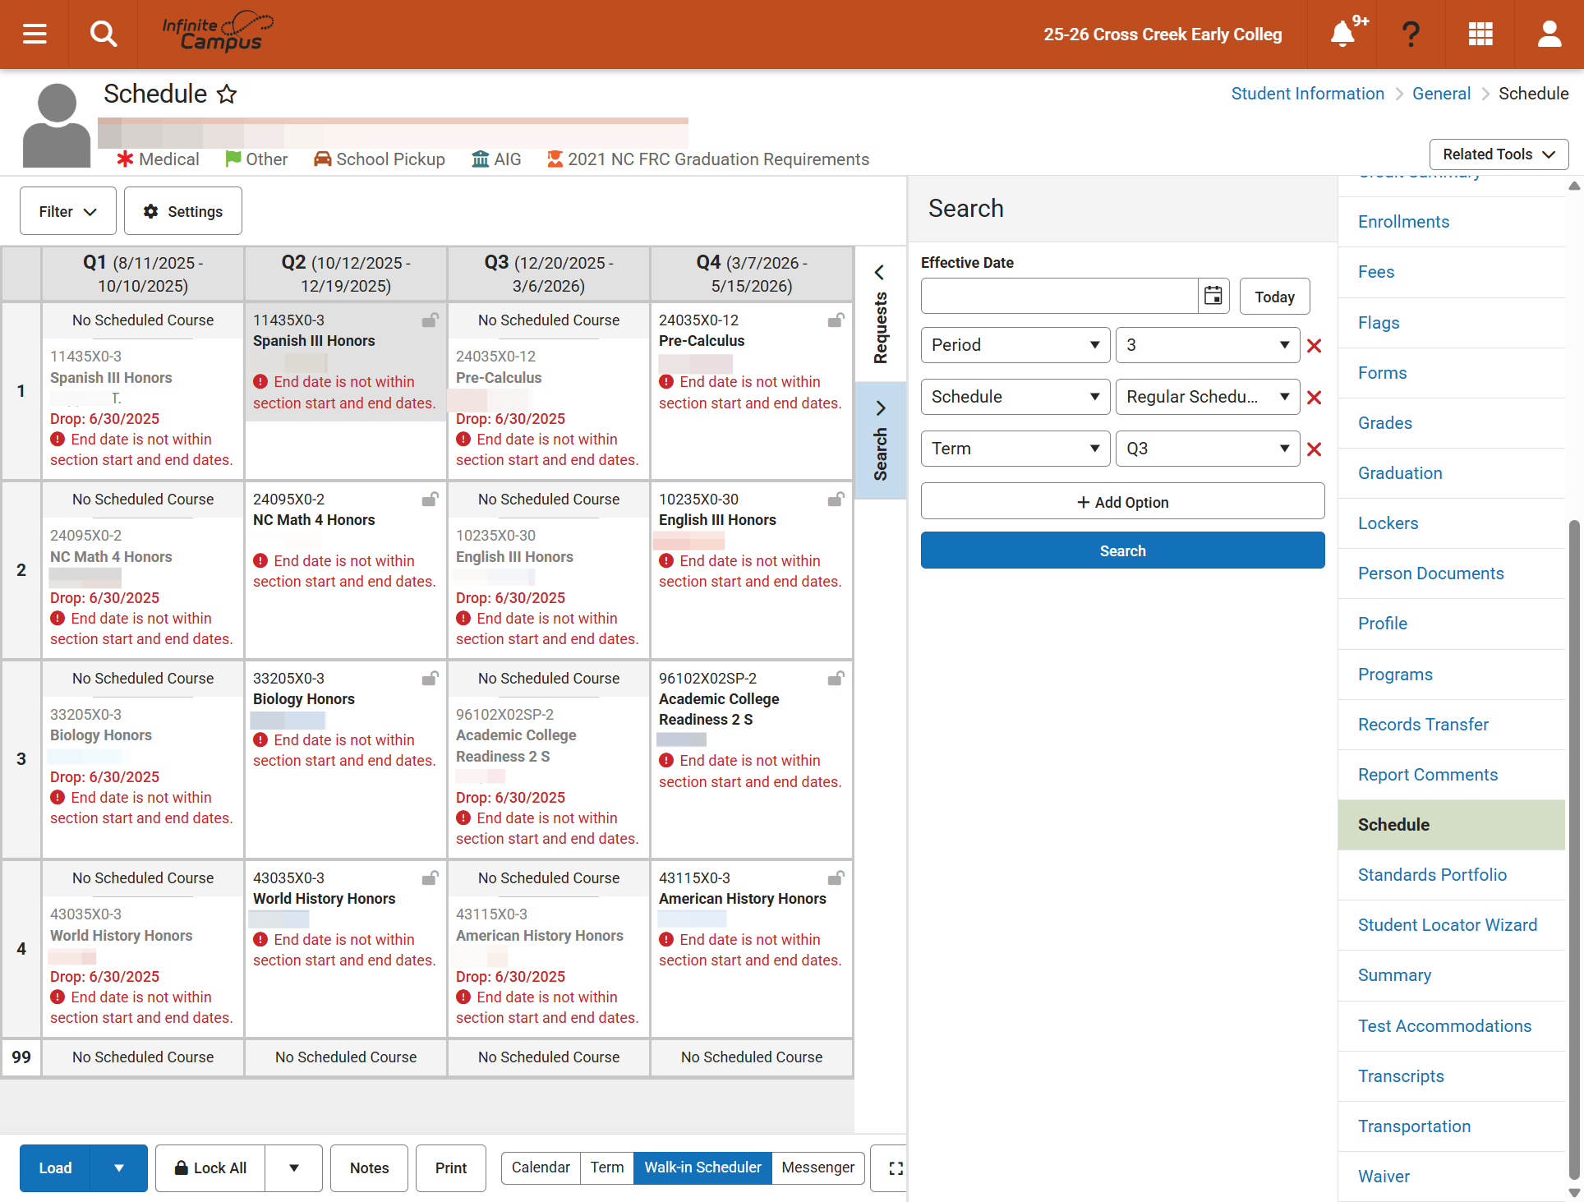The width and height of the screenshot is (1584, 1202).
Task: Change the period value dropdown showing 3
Action: [1208, 345]
